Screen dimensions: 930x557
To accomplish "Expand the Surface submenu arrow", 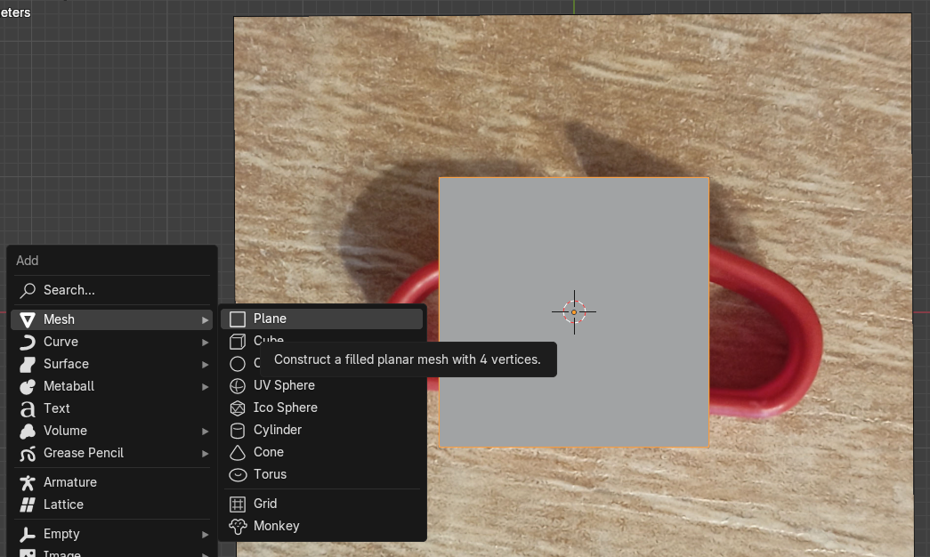I will (x=206, y=364).
